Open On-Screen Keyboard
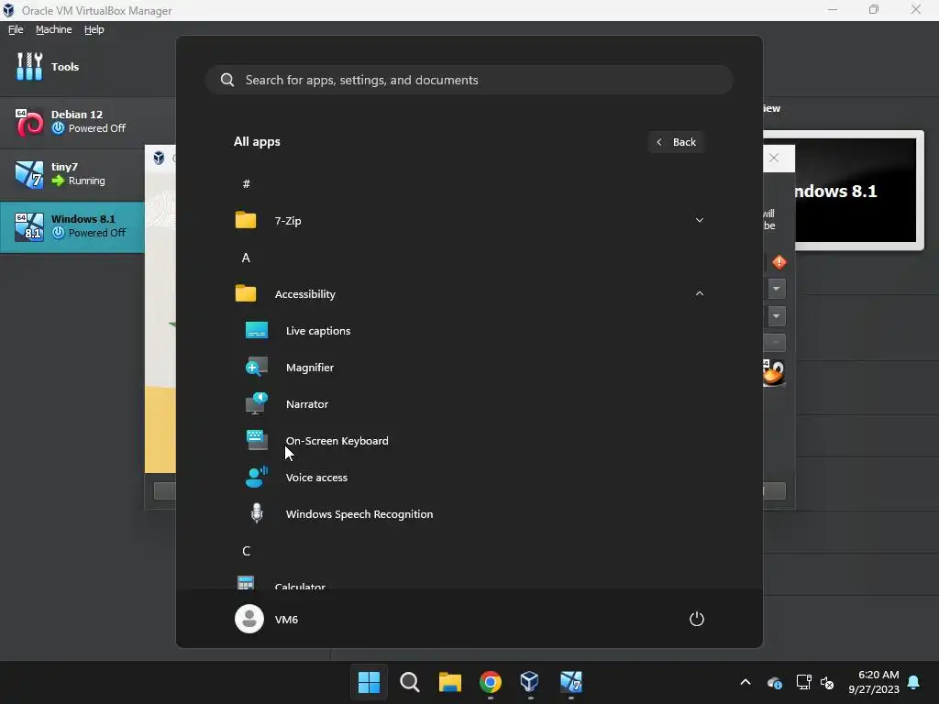Viewport: 939px width, 704px height. click(x=470, y=441)
